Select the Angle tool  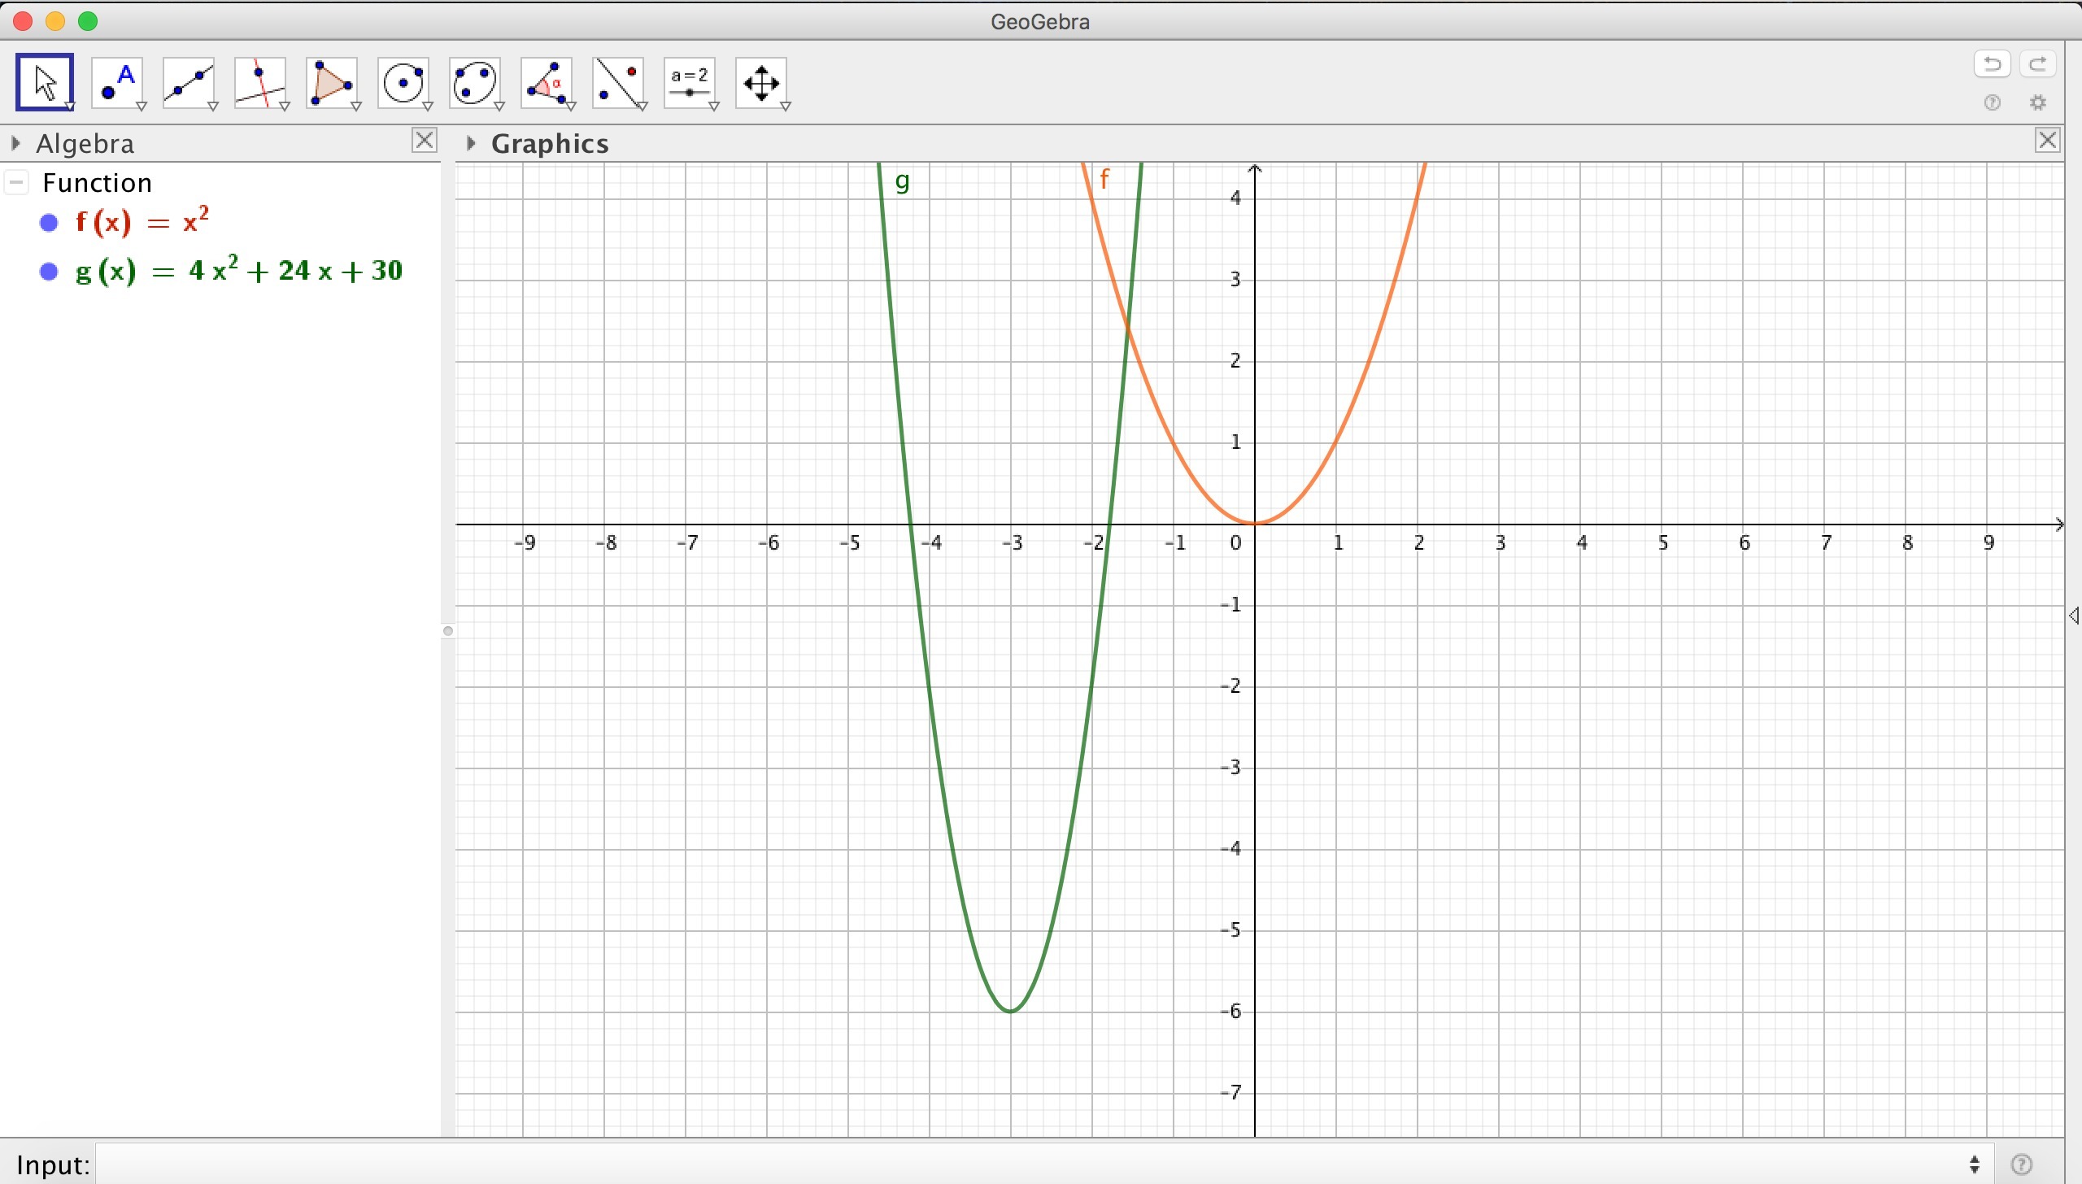547,82
